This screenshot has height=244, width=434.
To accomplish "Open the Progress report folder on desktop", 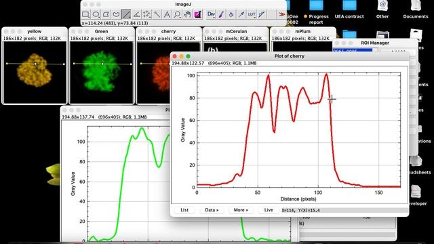I will [x=316, y=12].
